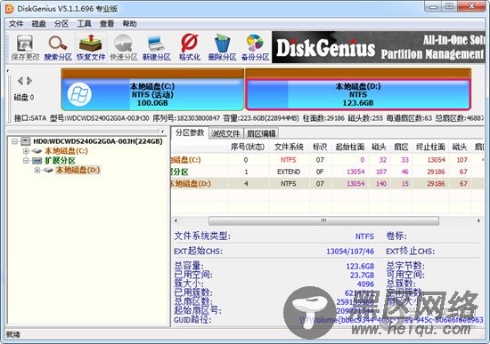This screenshot has height=344, width=490.
Task: Open the 查看 (View) menu
Action: [x=107, y=24]
